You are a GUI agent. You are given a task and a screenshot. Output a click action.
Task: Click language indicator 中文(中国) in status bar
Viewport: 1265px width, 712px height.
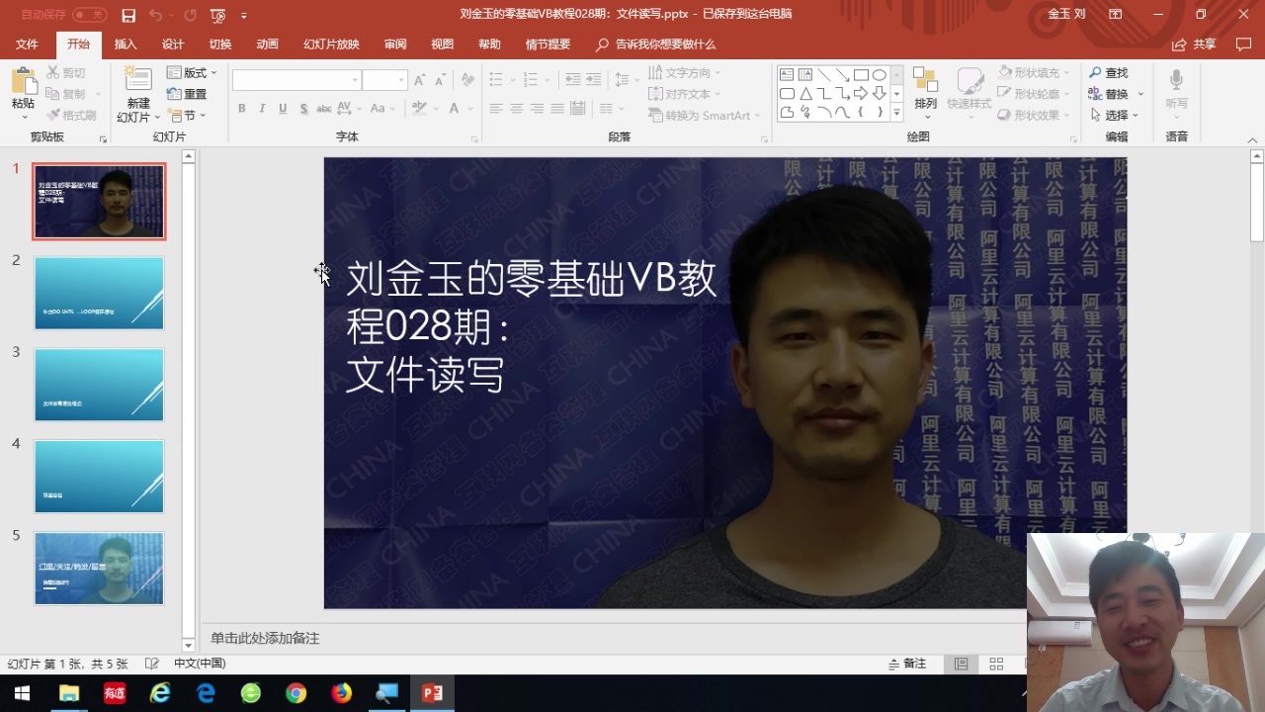(x=199, y=664)
